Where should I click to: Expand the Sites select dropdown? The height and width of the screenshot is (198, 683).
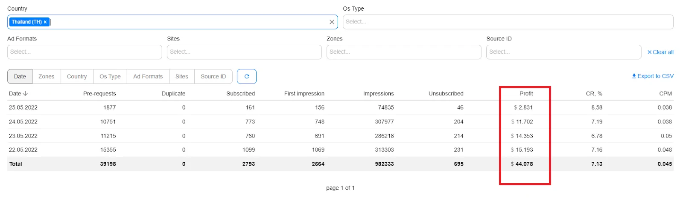[244, 52]
